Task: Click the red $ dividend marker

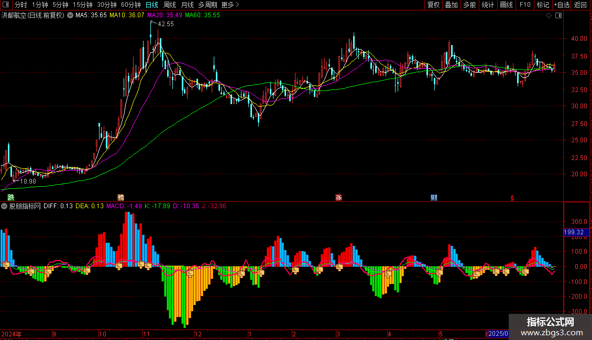Action: 512,198
